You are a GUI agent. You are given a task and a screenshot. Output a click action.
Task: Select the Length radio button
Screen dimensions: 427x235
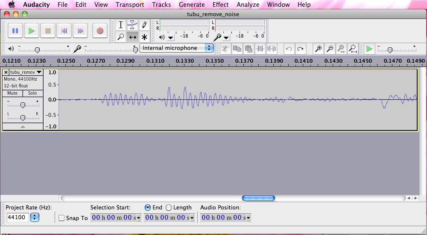pyautogui.click(x=169, y=208)
